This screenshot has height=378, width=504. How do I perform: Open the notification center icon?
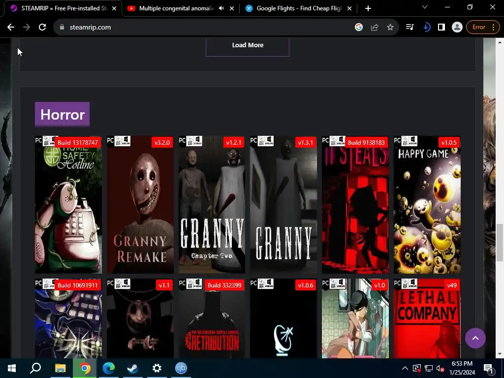click(489, 369)
